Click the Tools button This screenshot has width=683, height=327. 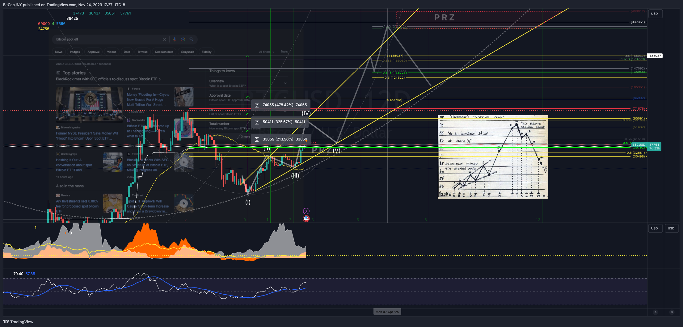pyautogui.click(x=284, y=52)
